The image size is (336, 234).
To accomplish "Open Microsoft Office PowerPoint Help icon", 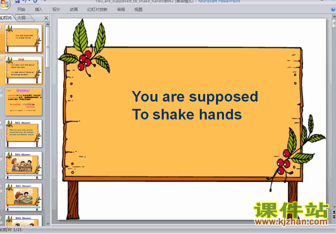I will [333, 9].
